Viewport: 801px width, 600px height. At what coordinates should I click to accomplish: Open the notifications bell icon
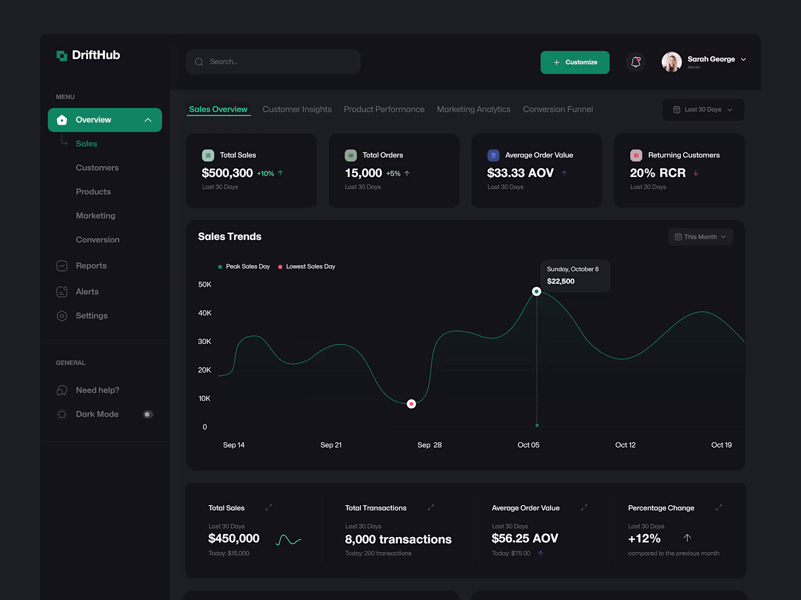click(635, 62)
